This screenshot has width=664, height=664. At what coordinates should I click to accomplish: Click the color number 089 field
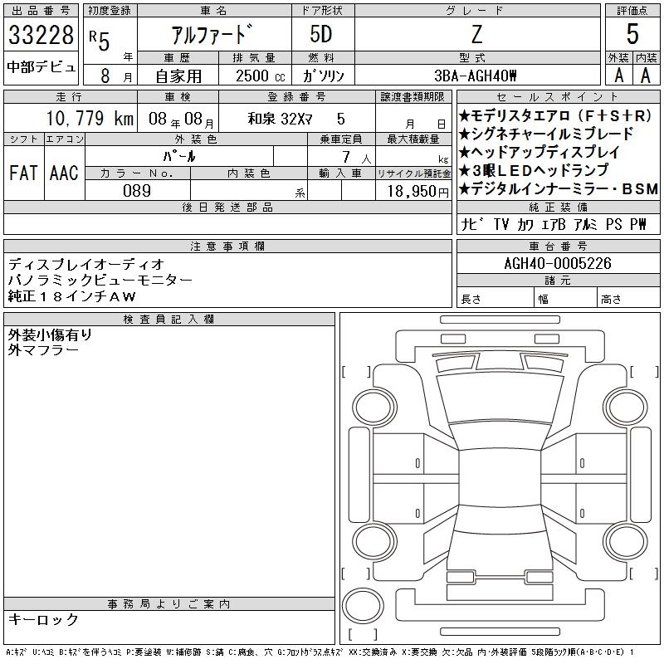coord(137,190)
